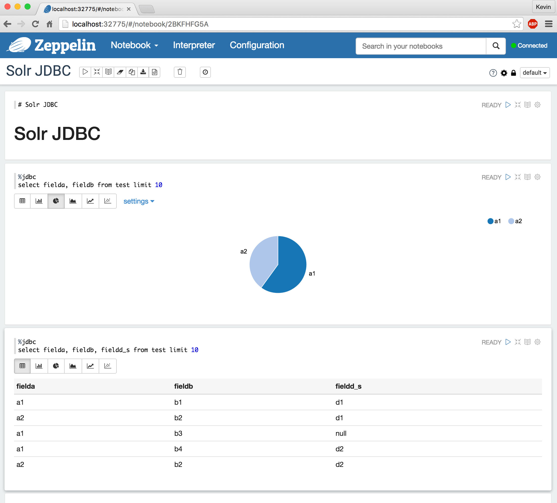
Task: Toggle the a2 legend color dot
Action: (x=511, y=221)
